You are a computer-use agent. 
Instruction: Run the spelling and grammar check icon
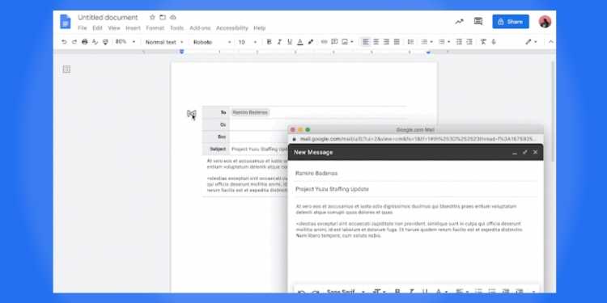pyautogui.click(x=95, y=42)
